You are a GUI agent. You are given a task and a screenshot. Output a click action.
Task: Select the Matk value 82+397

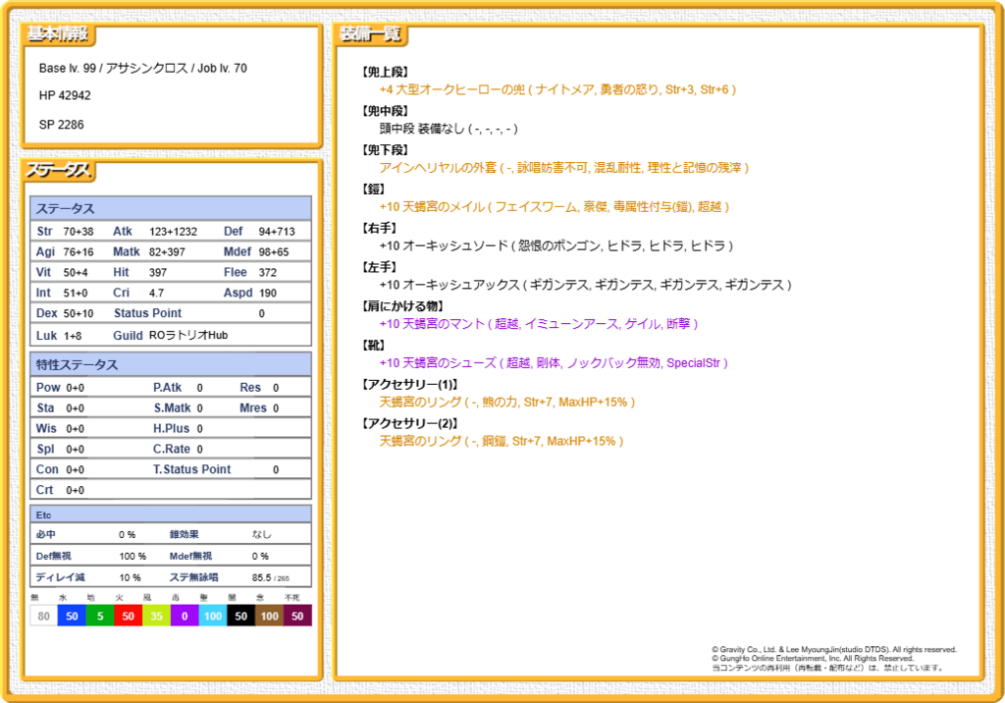[x=167, y=252]
